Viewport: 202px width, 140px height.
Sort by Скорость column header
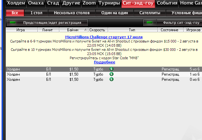pyautogui.click(x=98, y=30)
